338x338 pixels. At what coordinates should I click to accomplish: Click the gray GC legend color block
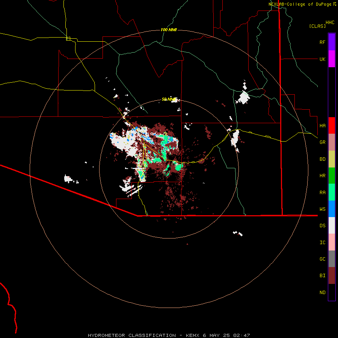(x=332, y=259)
